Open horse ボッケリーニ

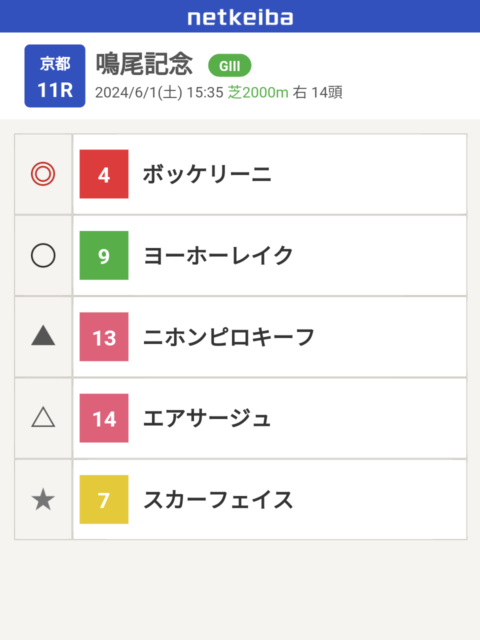[x=207, y=174]
